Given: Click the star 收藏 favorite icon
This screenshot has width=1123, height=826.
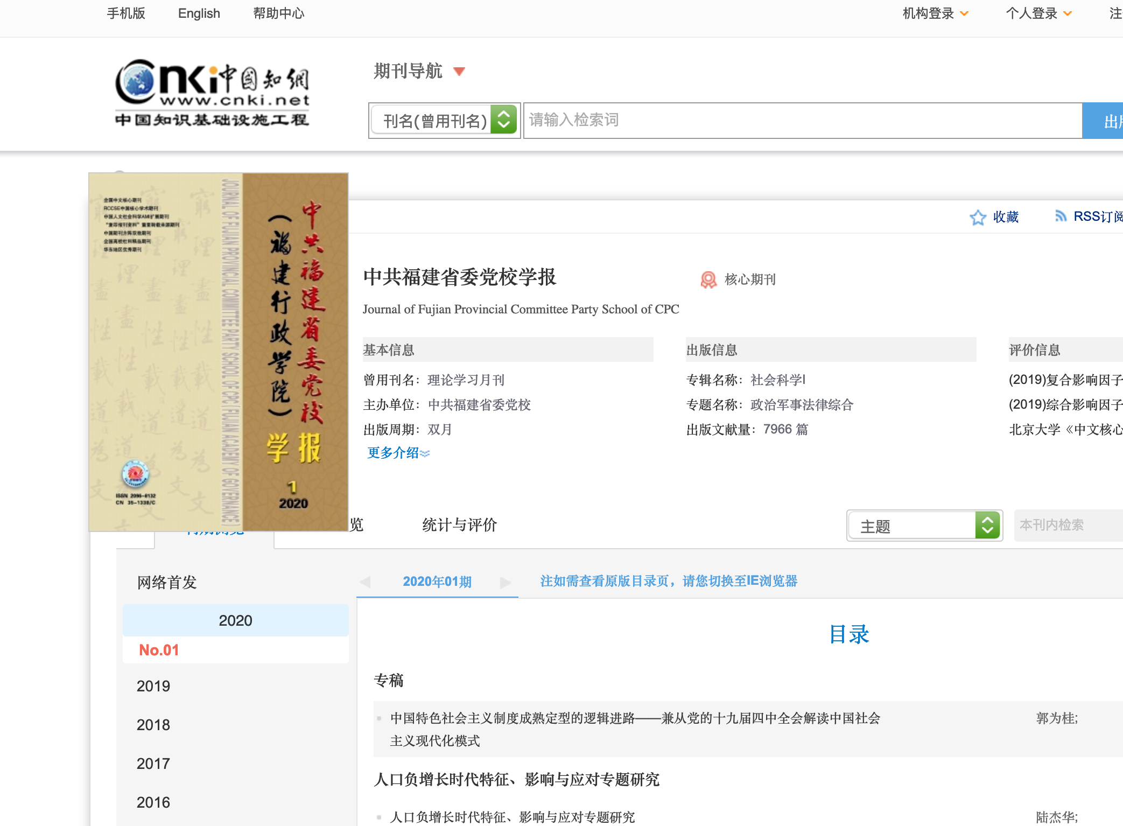Looking at the screenshot, I should (978, 217).
